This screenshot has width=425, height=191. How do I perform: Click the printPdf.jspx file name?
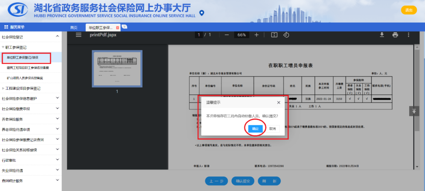point(103,35)
